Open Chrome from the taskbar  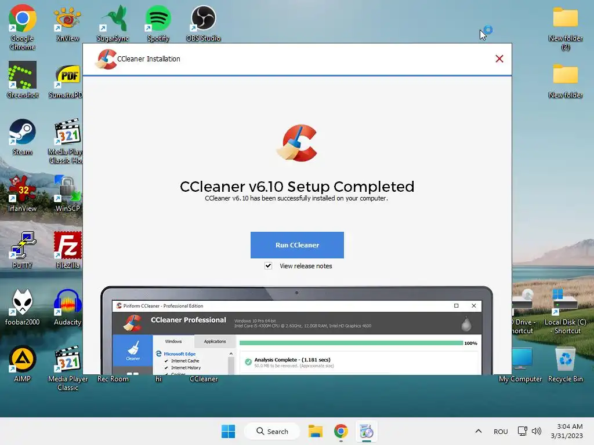(341, 431)
